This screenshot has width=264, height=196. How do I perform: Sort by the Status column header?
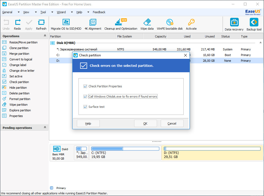pos(228,36)
